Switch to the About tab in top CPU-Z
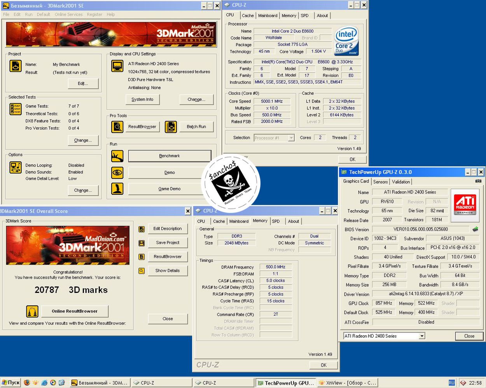 coord(322,16)
